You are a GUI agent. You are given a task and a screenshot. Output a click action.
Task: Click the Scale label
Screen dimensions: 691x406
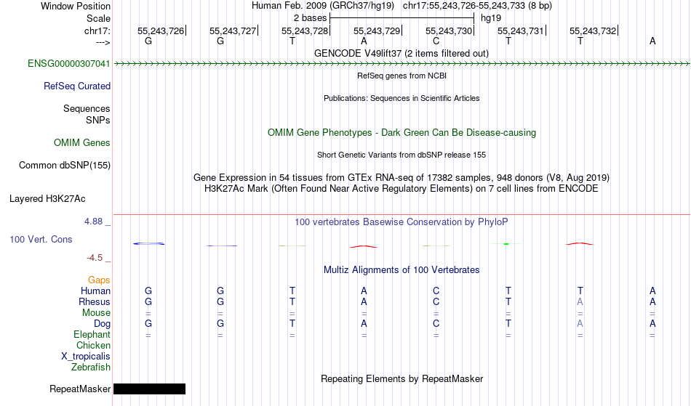99,18
